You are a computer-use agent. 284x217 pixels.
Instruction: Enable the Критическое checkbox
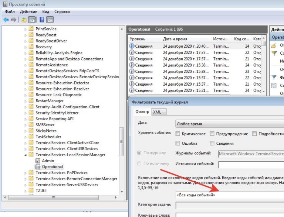[178, 134]
